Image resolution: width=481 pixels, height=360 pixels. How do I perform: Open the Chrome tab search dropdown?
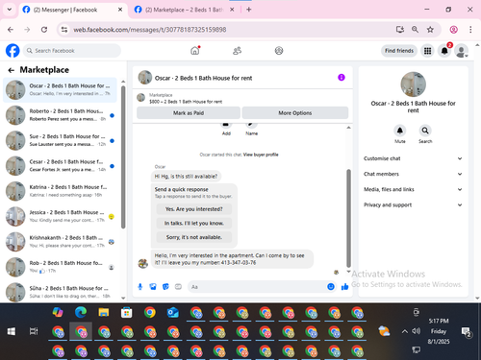pyautogui.click(x=10, y=10)
